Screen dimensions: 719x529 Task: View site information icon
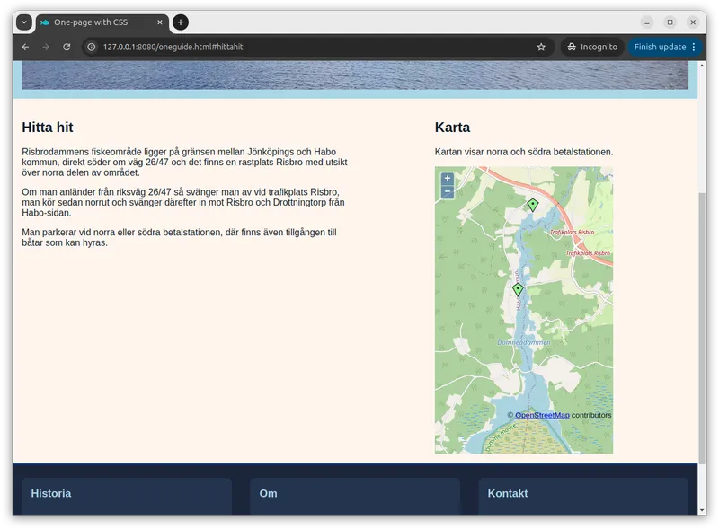[92, 47]
